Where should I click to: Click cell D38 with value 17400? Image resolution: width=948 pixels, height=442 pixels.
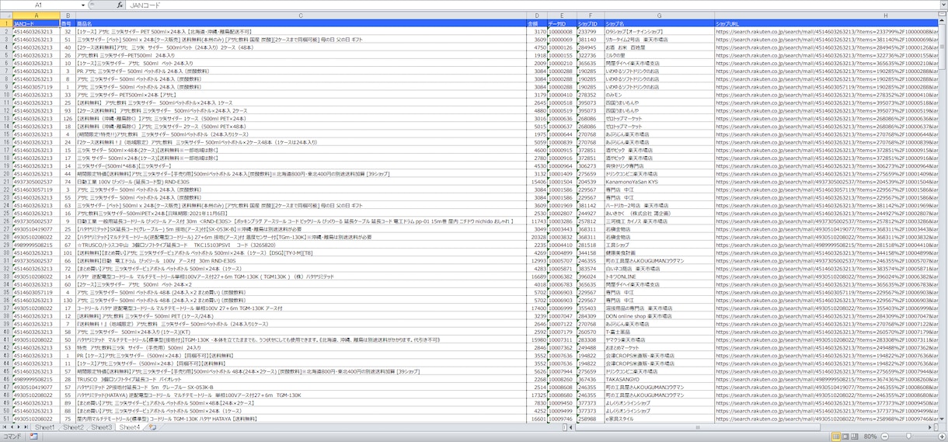537,308
